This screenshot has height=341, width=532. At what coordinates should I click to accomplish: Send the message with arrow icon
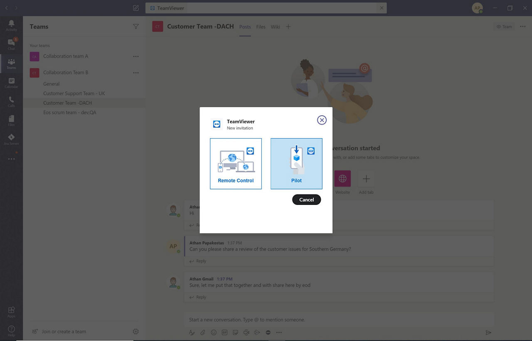488,333
